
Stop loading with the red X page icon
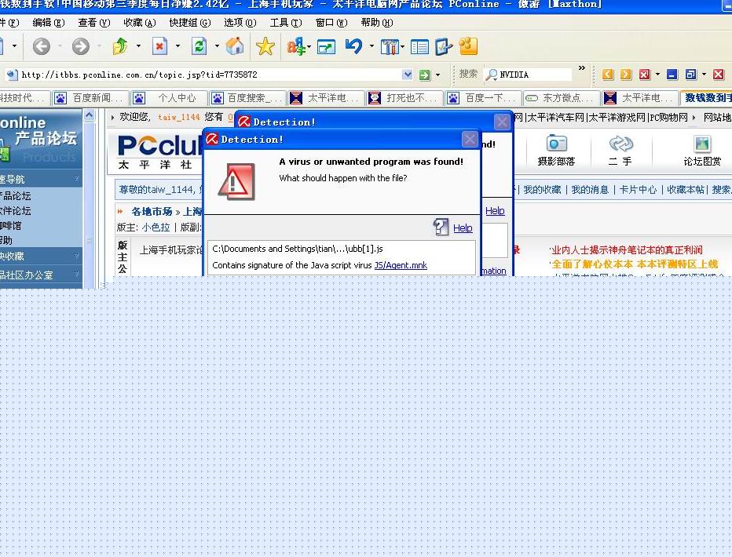[159, 46]
